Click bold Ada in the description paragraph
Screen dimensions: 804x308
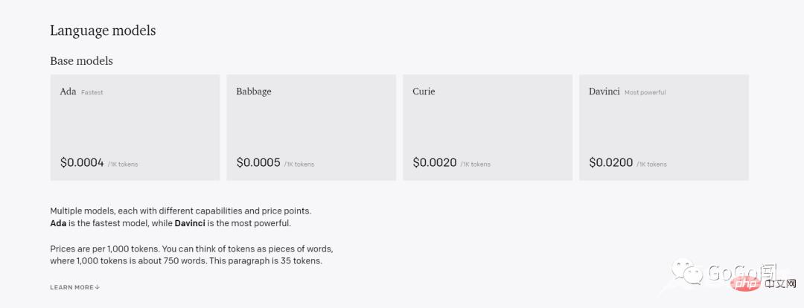pos(59,223)
